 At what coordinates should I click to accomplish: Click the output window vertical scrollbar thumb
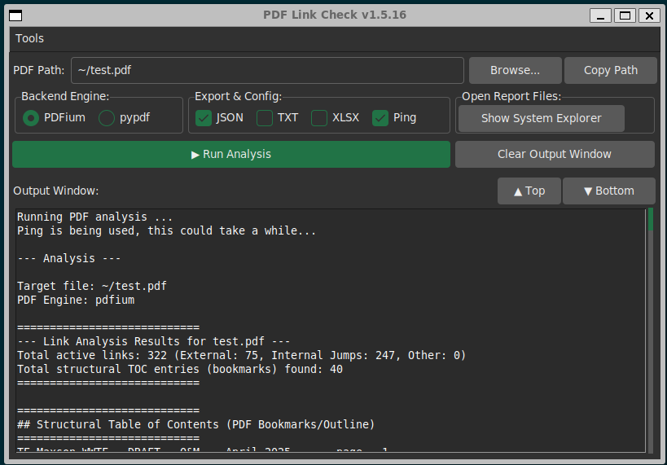point(651,220)
